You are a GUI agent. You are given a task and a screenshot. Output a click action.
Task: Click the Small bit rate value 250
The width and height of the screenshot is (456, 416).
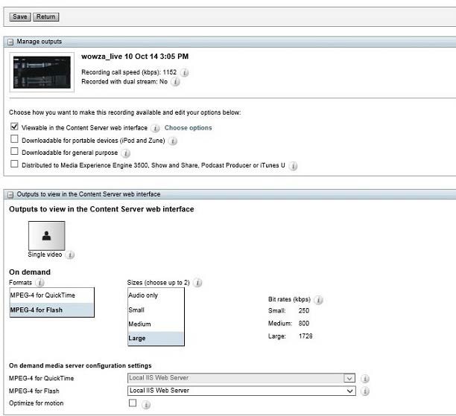[303, 310]
